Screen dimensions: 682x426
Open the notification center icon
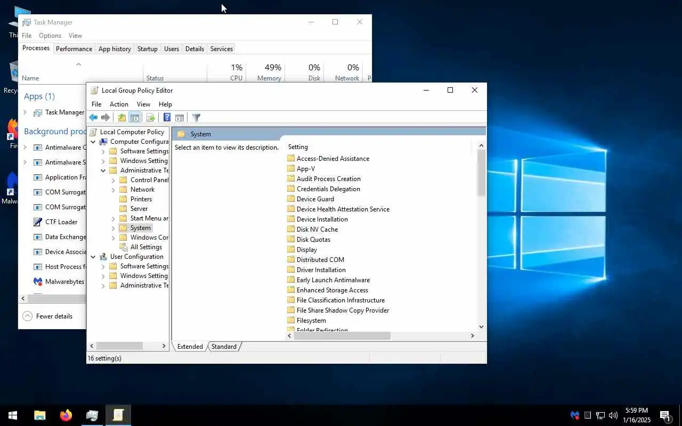pyautogui.click(x=665, y=415)
